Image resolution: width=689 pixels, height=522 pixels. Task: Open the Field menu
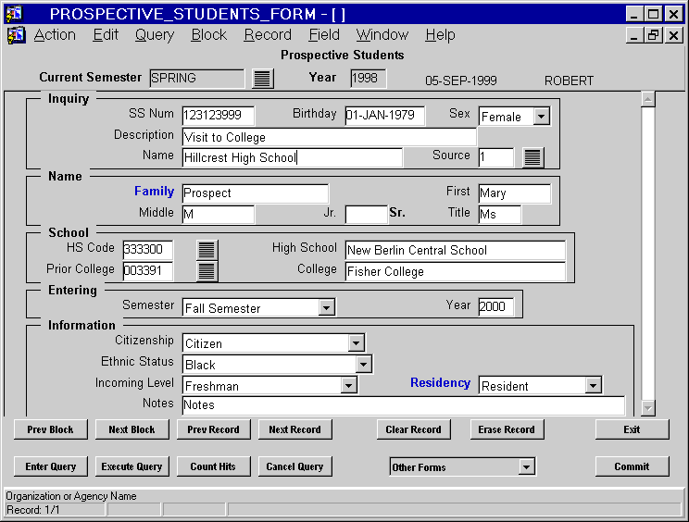324,34
